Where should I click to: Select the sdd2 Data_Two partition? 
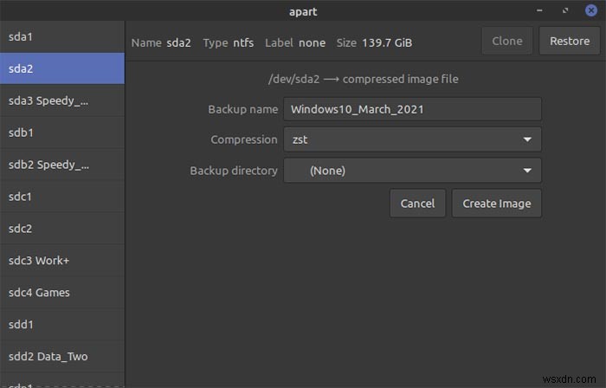62,356
